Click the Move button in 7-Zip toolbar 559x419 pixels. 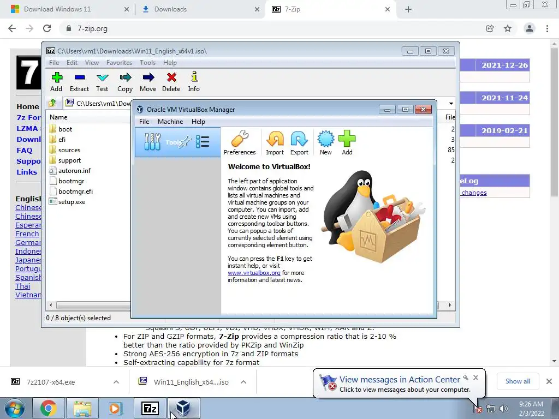[x=148, y=82]
